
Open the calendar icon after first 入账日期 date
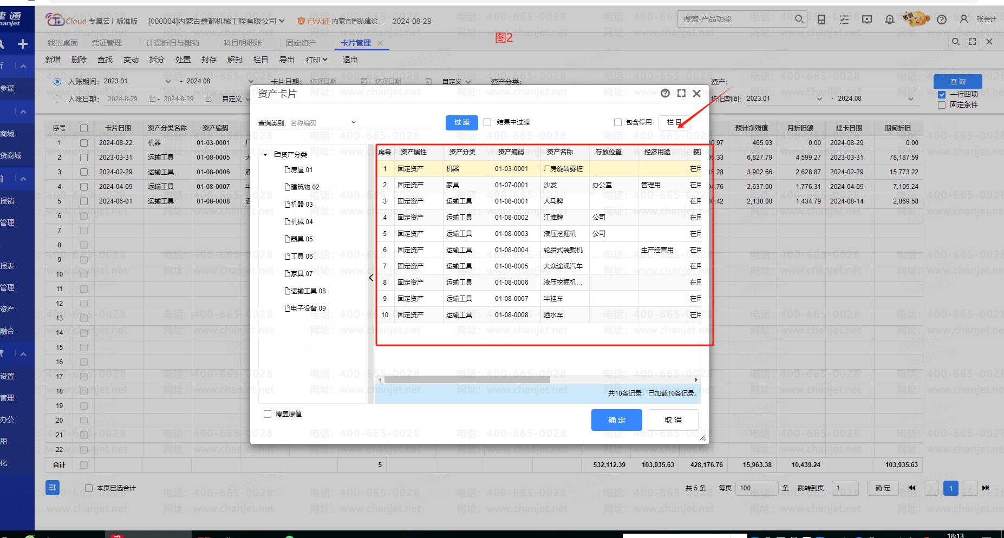(152, 99)
